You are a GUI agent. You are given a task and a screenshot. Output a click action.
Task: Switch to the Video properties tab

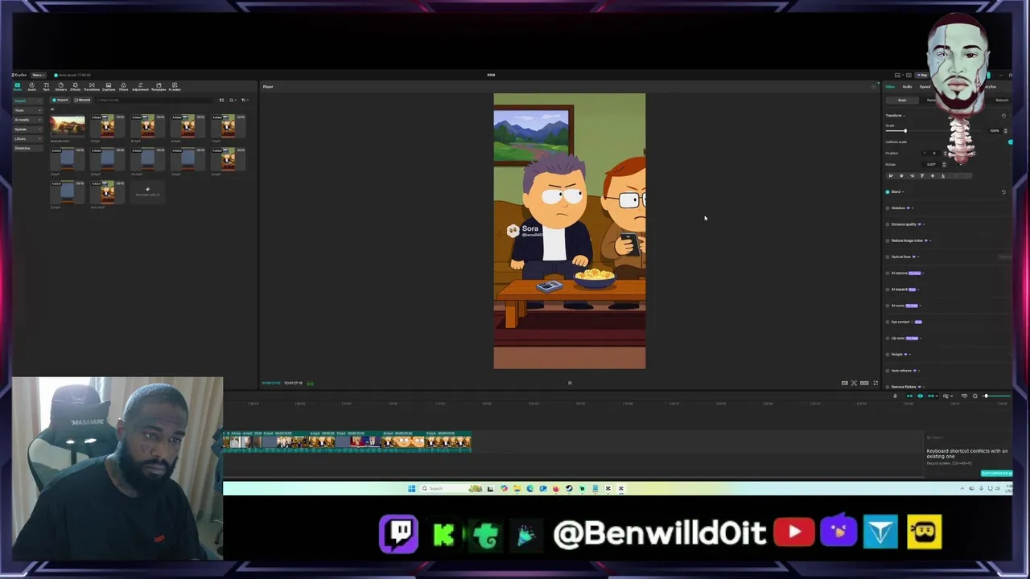click(890, 87)
